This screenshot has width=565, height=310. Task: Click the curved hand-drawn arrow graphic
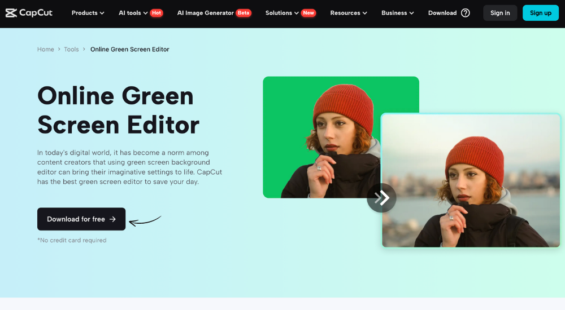(145, 221)
